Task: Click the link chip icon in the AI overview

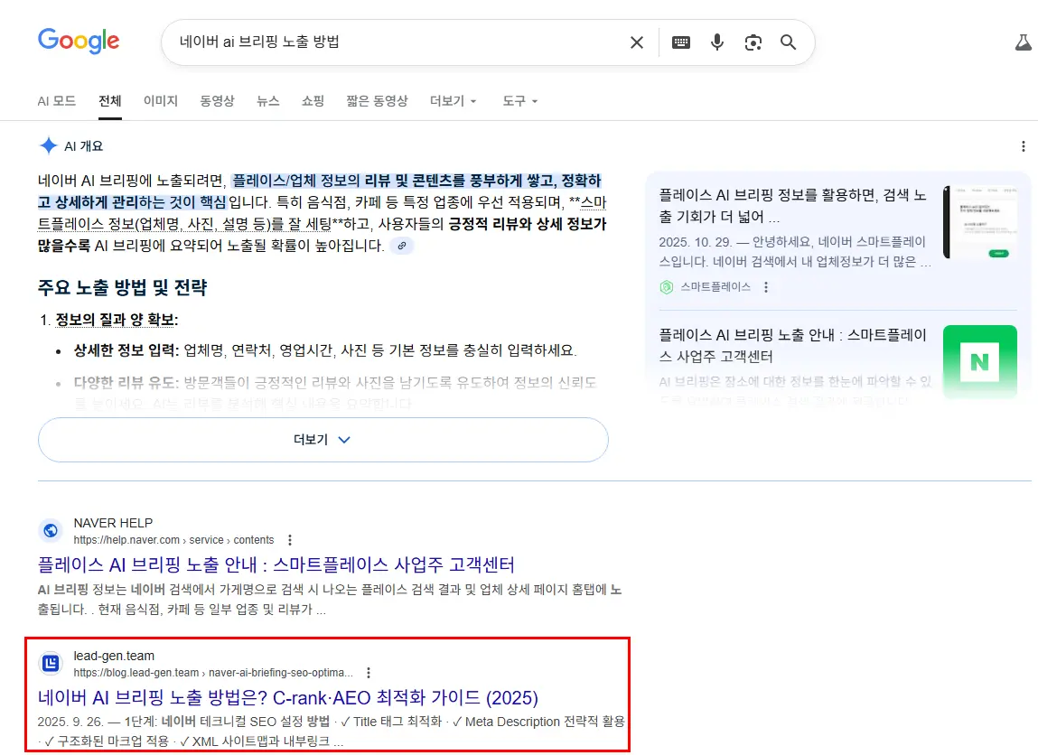Action: 401,246
